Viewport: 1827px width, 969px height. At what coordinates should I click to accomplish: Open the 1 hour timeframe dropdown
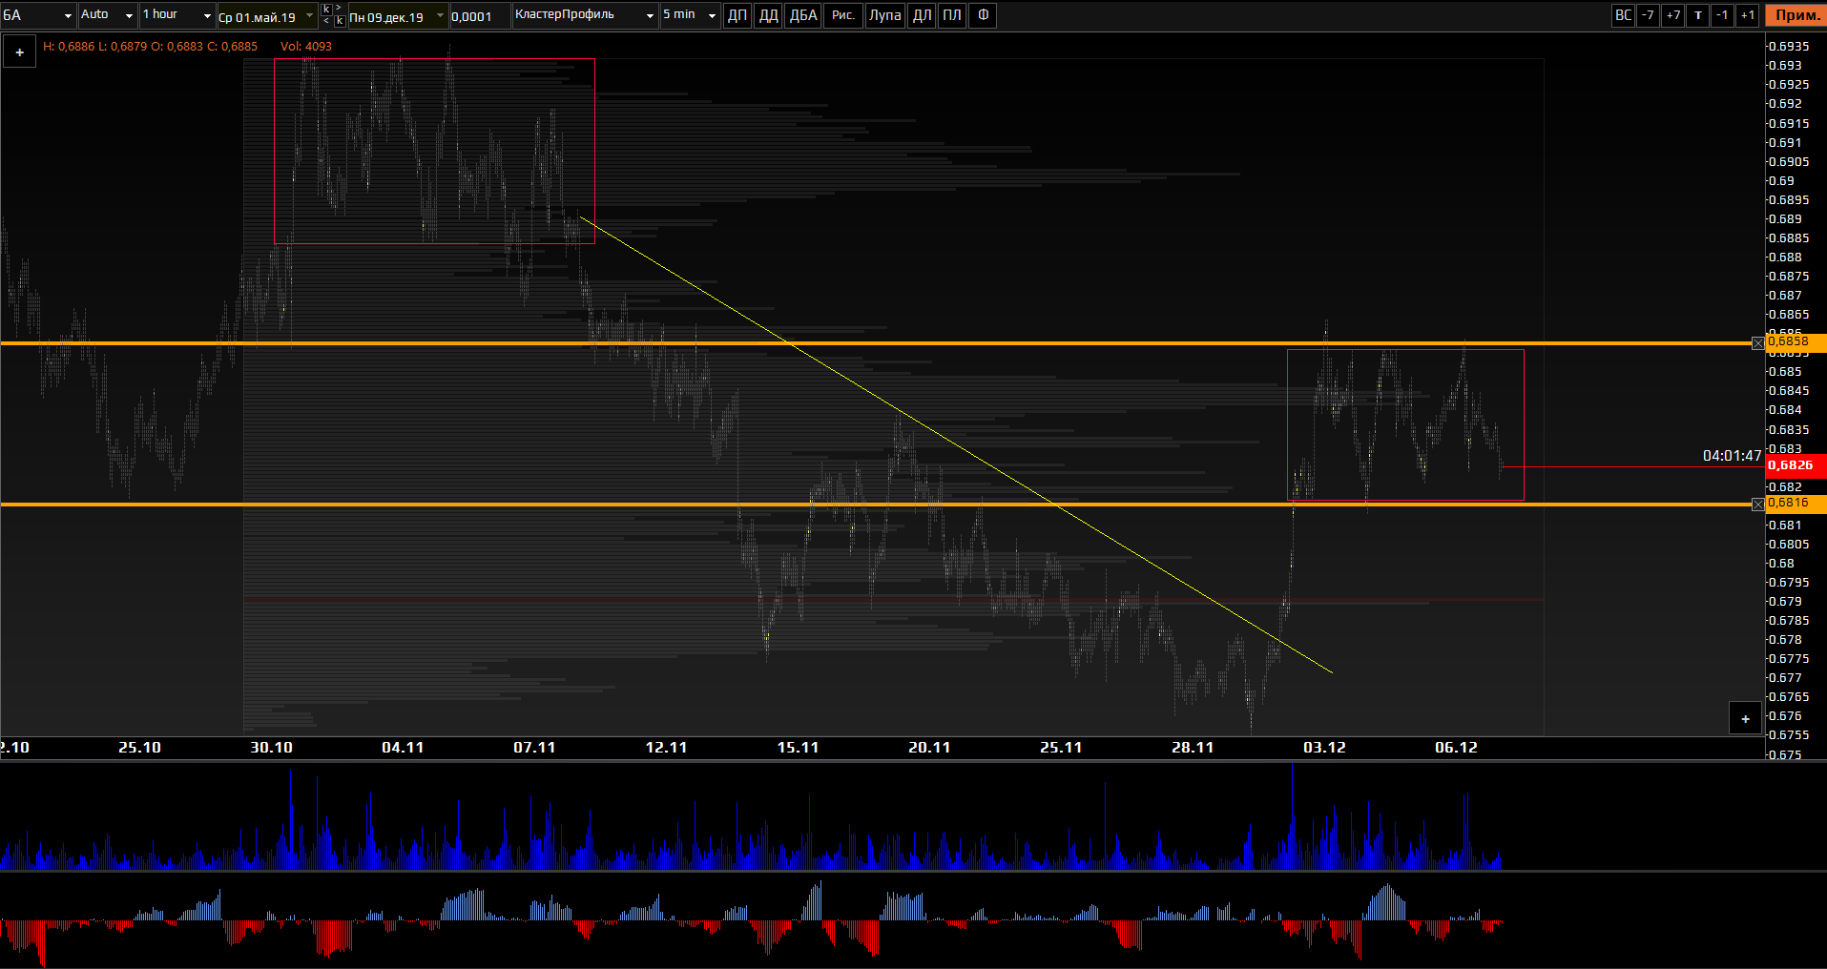(177, 15)
